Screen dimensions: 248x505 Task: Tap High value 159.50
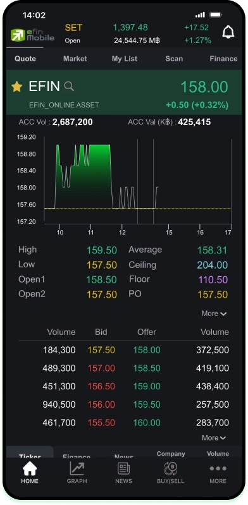coord(102,250)
